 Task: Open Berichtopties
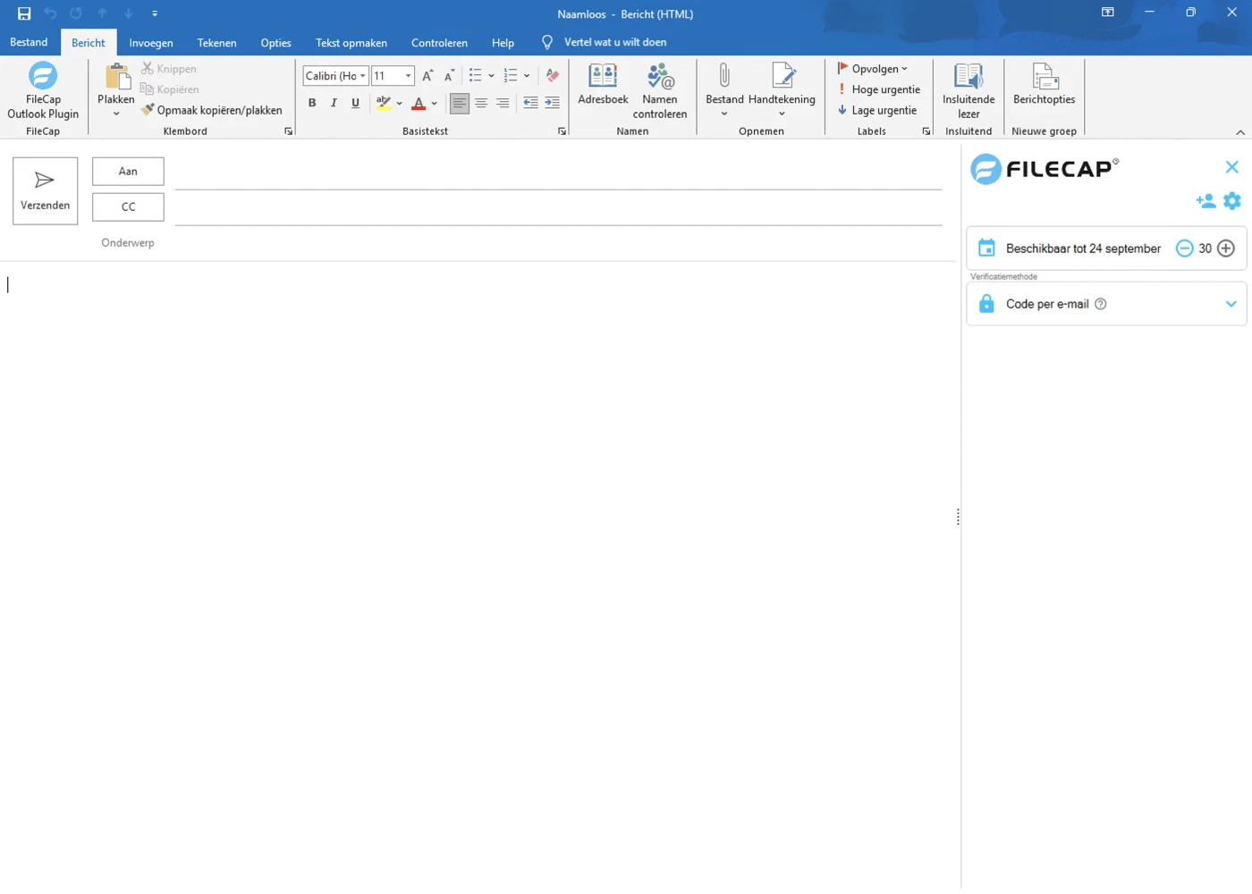[x=1044, y=84]
